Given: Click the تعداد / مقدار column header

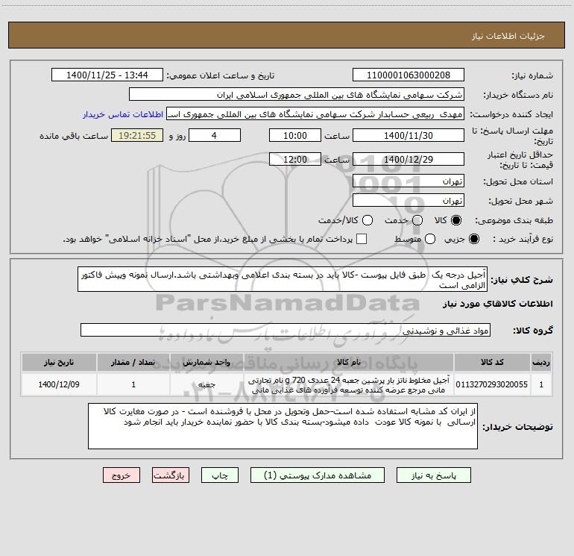Looking at the screenshot, I should point(133,363).
